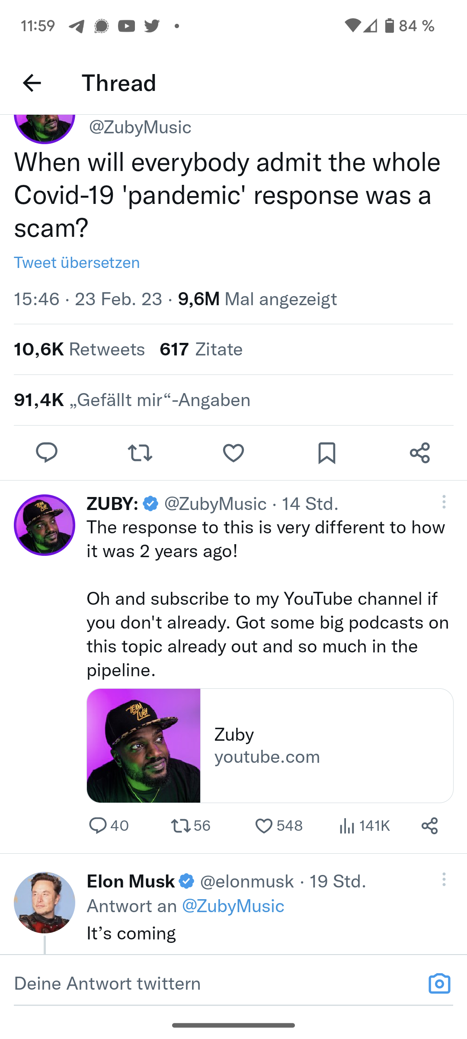The image size is (467, 1039).
Task: Open more options on Elon Musk's reply
Action: (444, 880)
